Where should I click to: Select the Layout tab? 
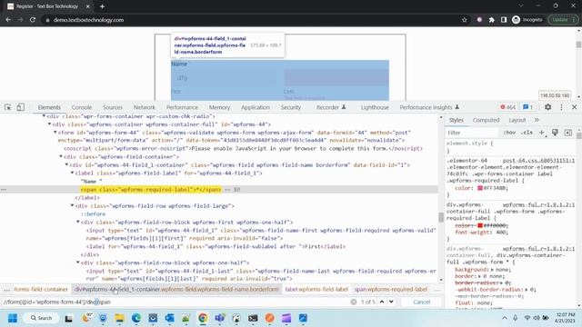[517, 120]
